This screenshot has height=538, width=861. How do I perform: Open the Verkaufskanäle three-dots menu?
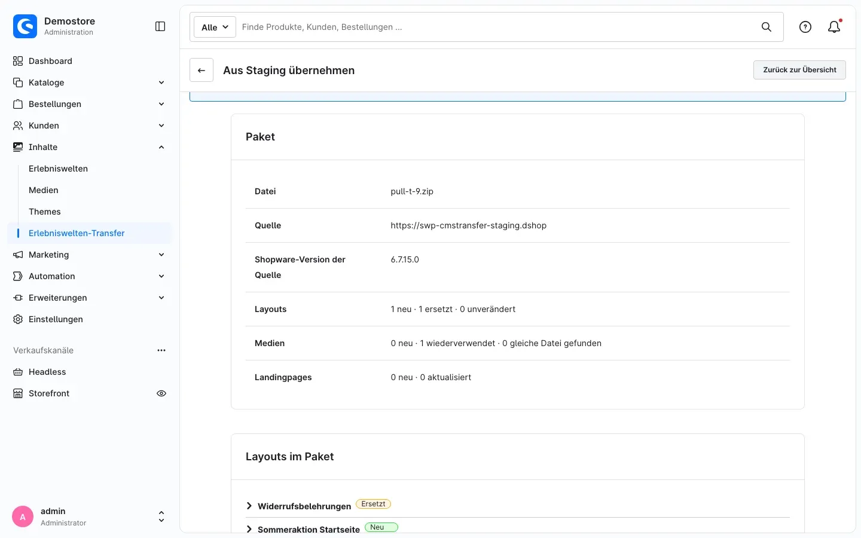point(161,350)
